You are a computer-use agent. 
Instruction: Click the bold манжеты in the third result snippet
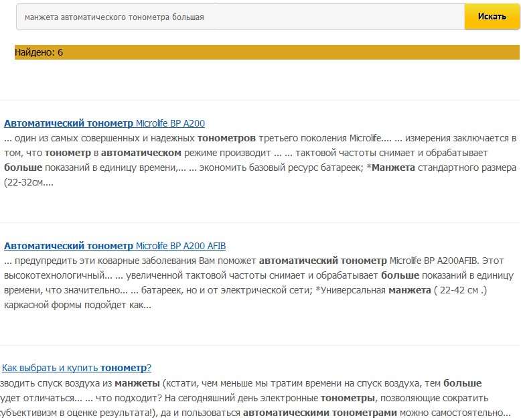click(x=137, y=383)
